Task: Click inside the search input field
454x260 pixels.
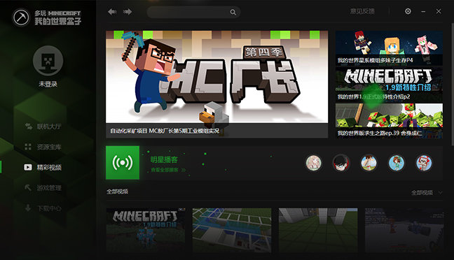Action: coord(188,12)
